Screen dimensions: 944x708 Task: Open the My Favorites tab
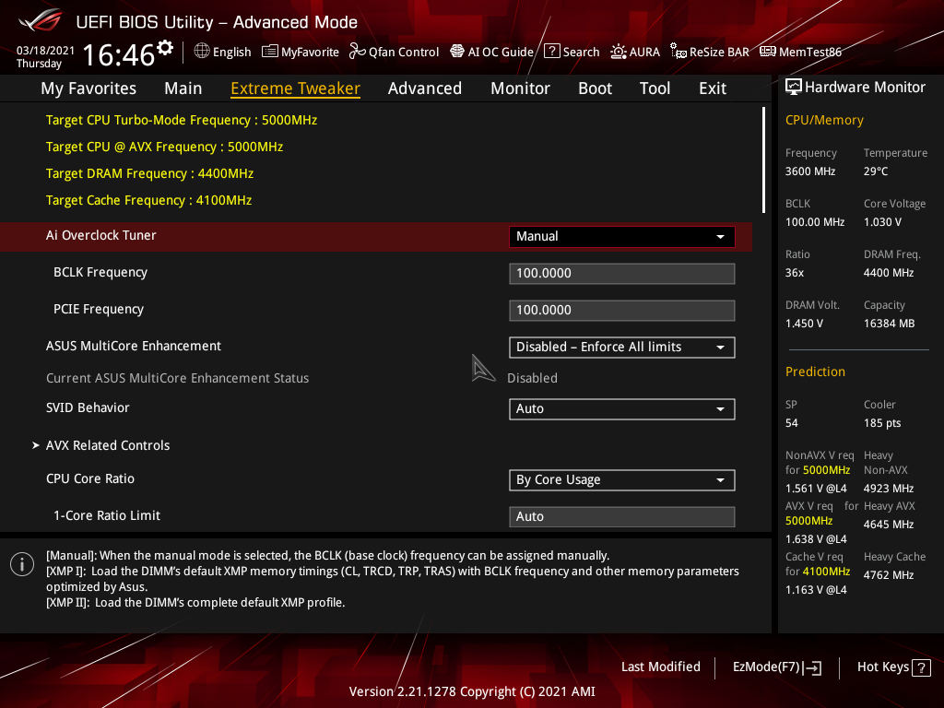(88, 88)
